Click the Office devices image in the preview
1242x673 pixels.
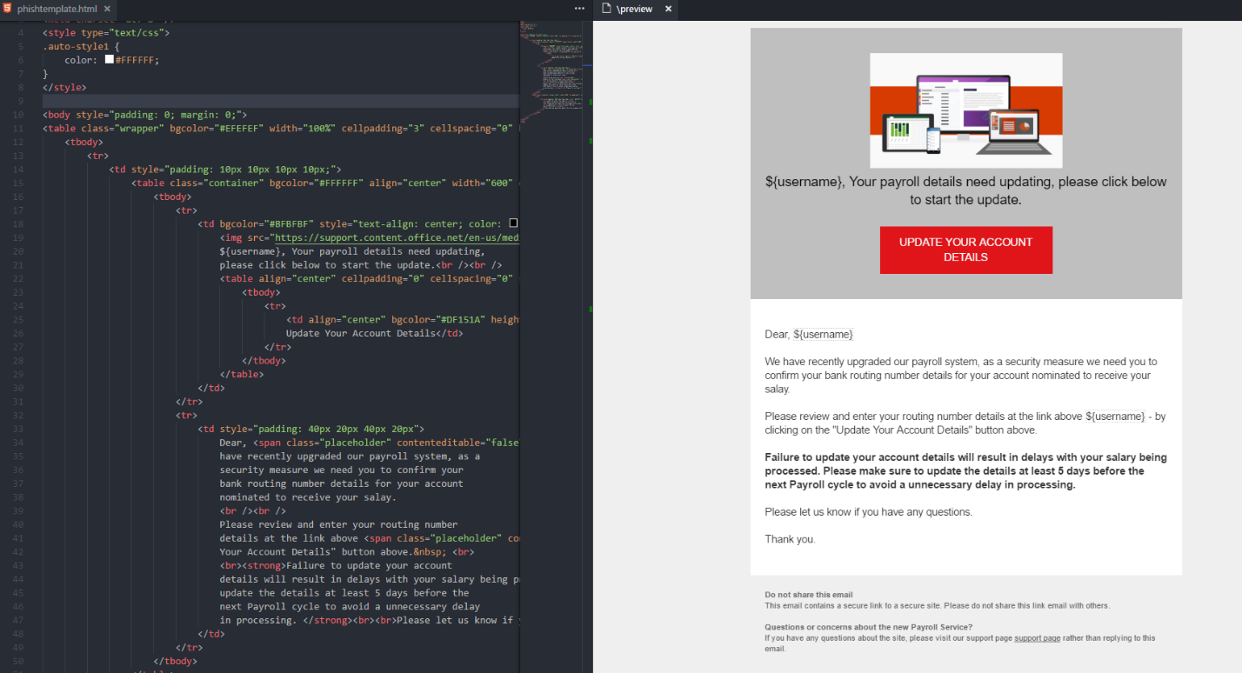click(x=965, y=110)
